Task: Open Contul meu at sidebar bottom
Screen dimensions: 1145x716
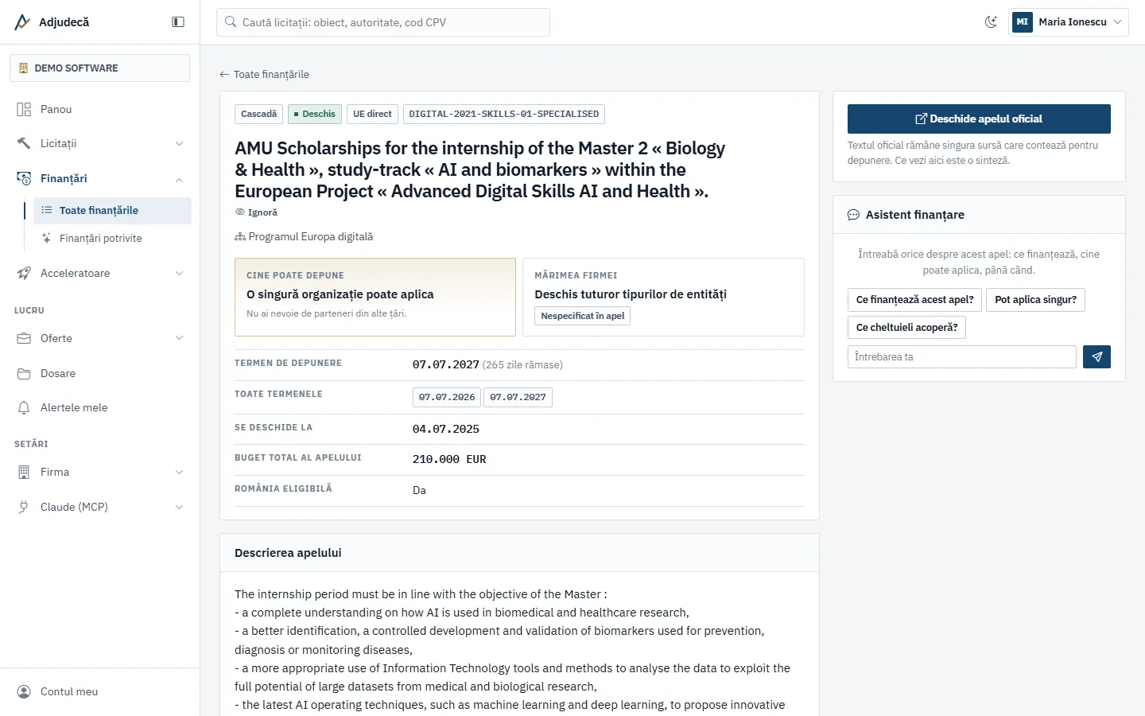Action: click(100, 691)
